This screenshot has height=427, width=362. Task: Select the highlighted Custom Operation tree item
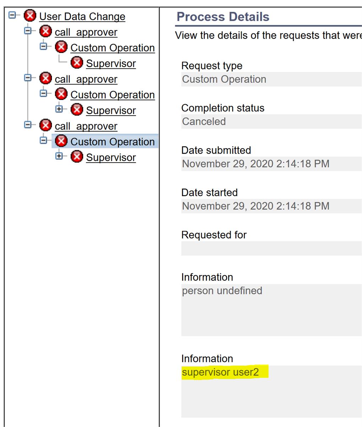tap(113, 142)
